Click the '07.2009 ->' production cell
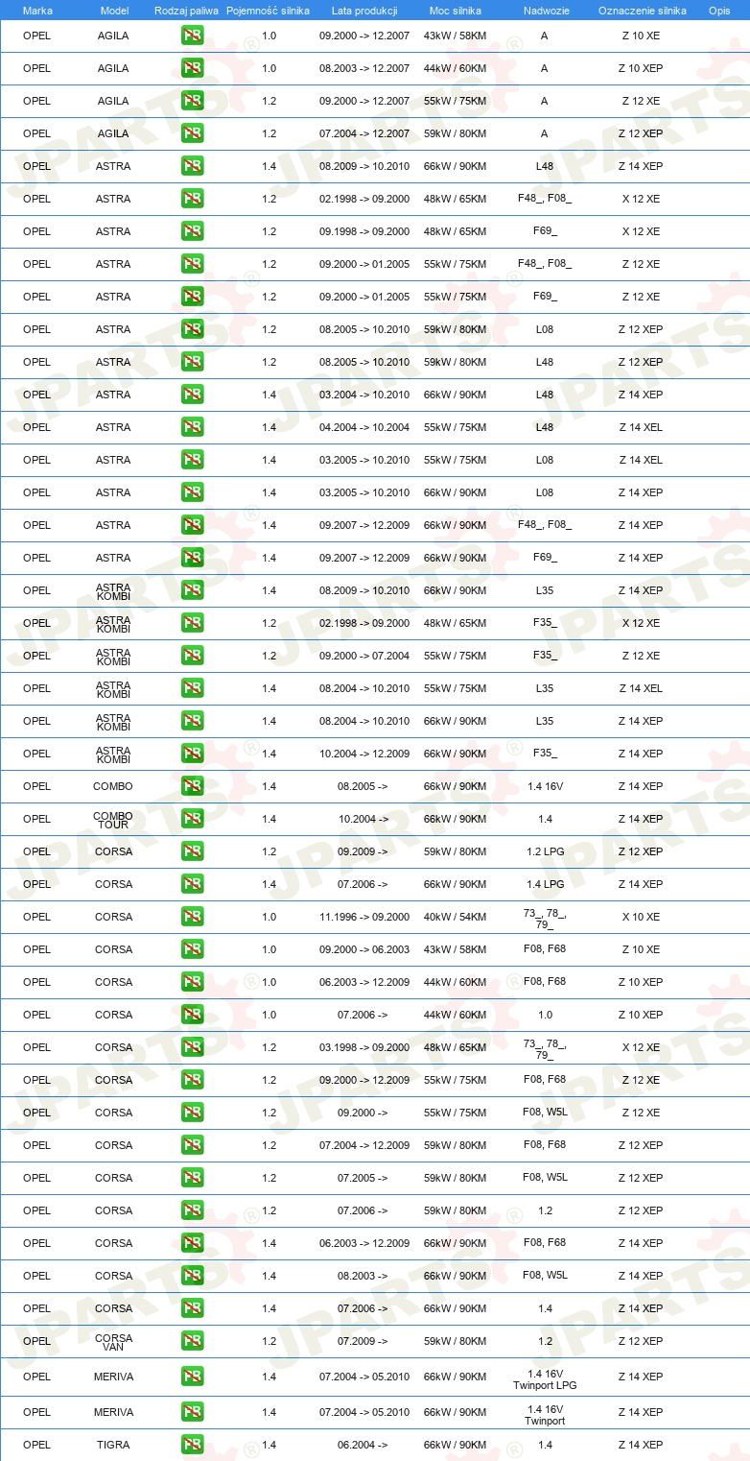Screen dimensions: 750x1461 click(x=363, y=1341)
